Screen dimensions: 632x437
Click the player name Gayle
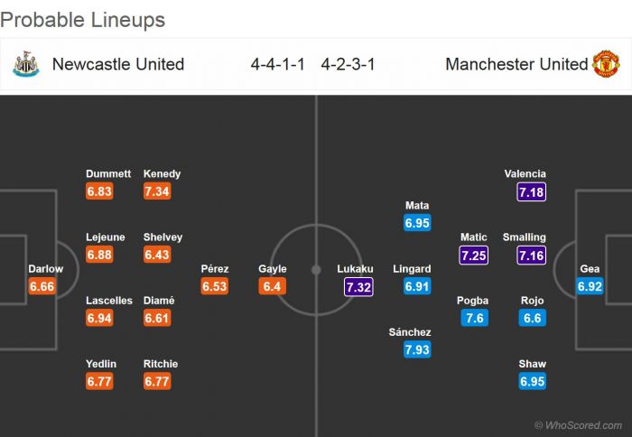[x=273, y=269]
